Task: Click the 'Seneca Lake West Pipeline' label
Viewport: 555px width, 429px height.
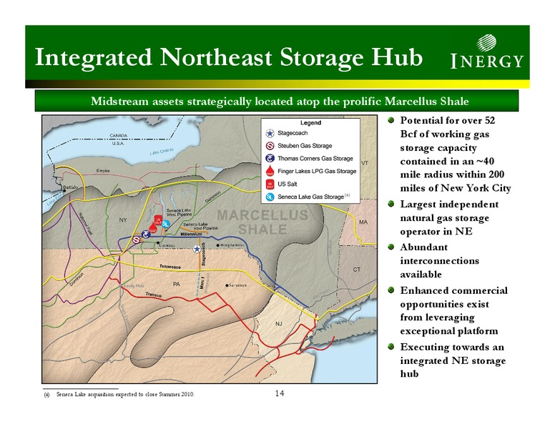Action: pos(179,212)
